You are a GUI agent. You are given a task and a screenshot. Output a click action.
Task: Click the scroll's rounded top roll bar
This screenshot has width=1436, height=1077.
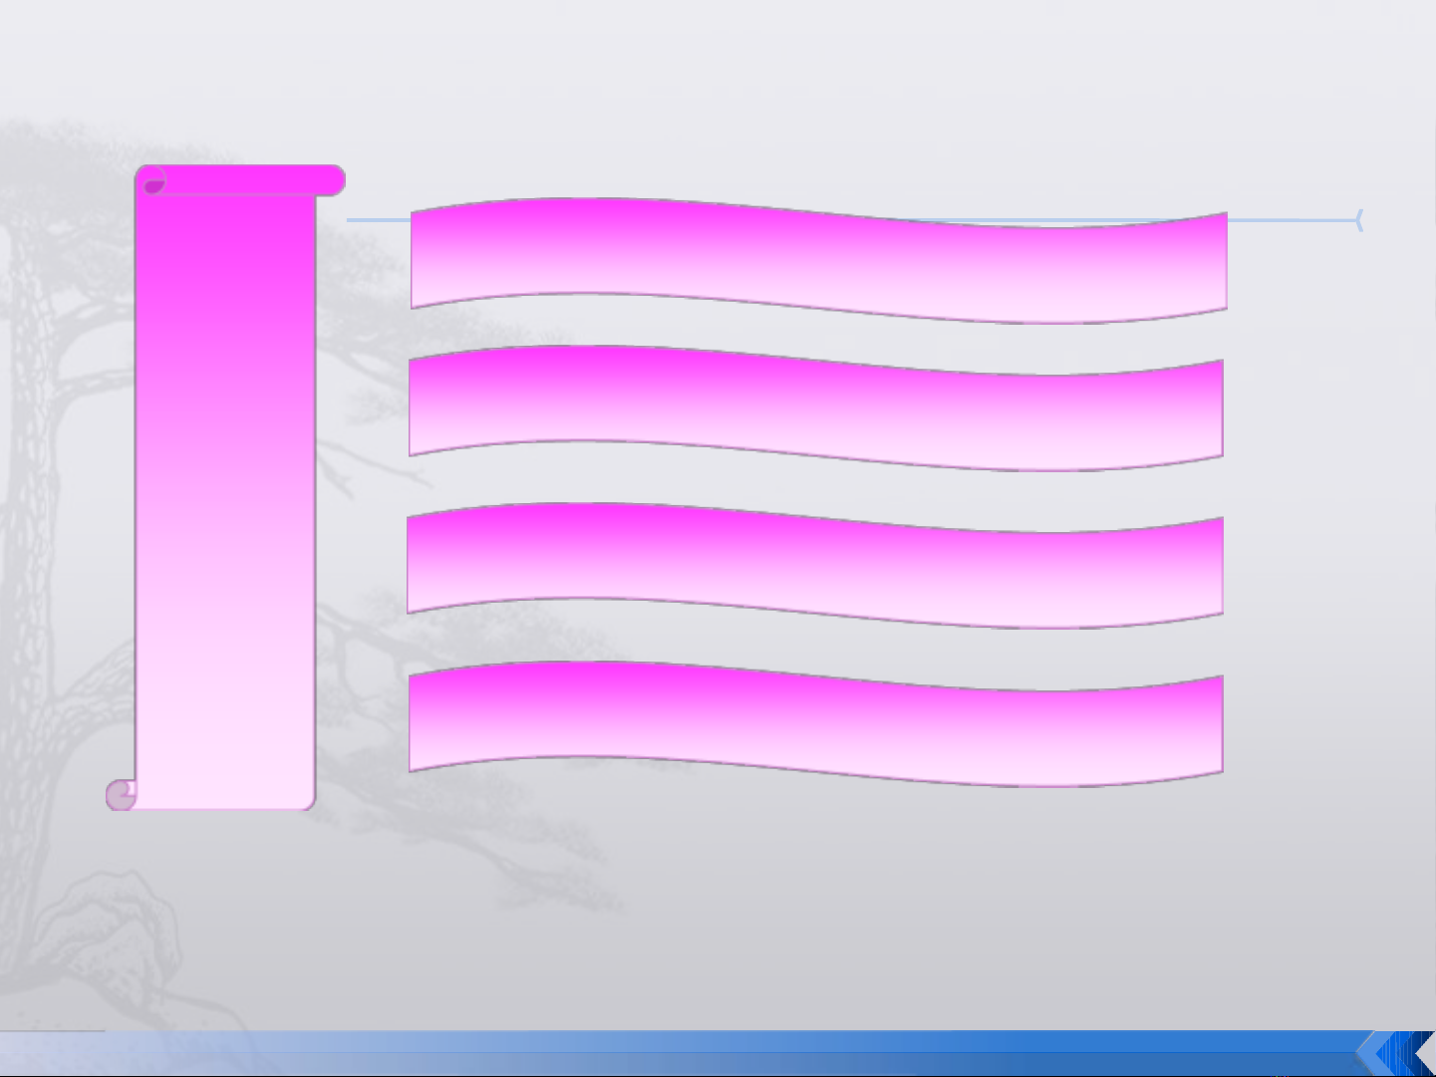[249, 180]
